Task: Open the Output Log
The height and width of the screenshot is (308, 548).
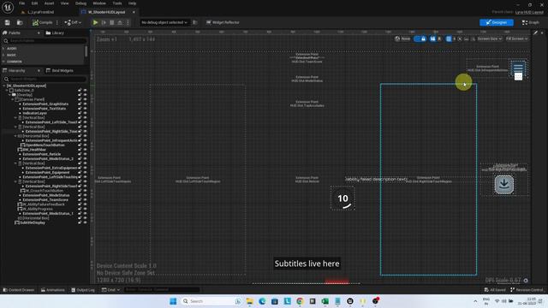Action: coord(83,290)
